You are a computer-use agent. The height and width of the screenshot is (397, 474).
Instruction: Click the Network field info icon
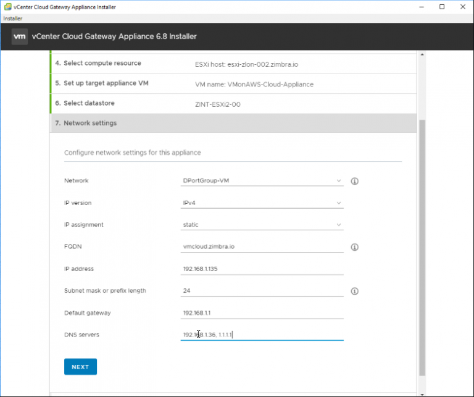point(355,181)
